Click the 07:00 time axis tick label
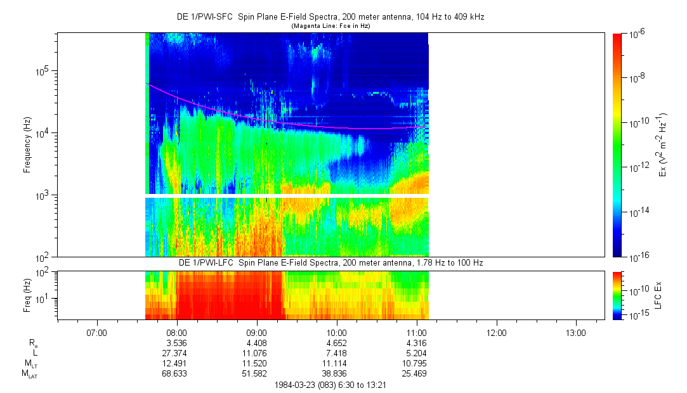Image resolution: width=687 pixels, height=393 pixels. [x=96, y=332]
